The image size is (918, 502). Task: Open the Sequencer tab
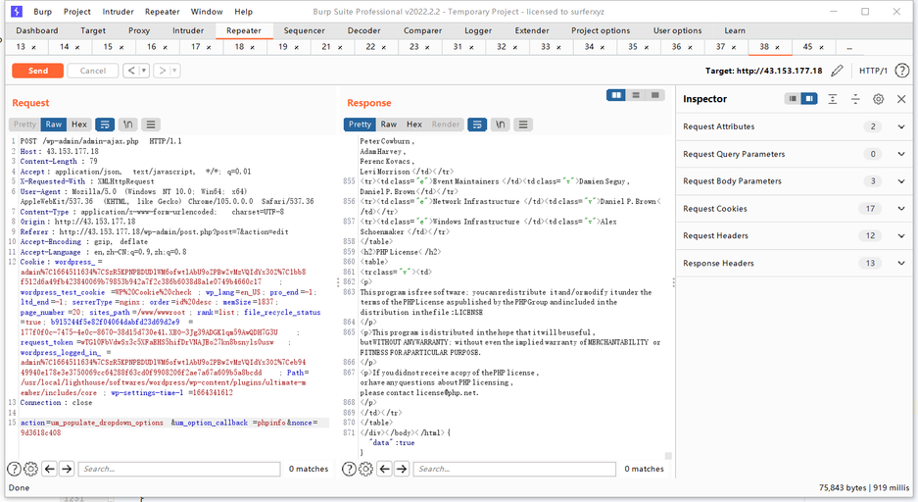pos(304,30)
